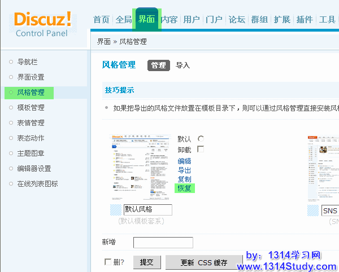This screenshot has width=339, height=272.
Task: Open 模板管理 in the sidebar
Action: coord(31,108)
